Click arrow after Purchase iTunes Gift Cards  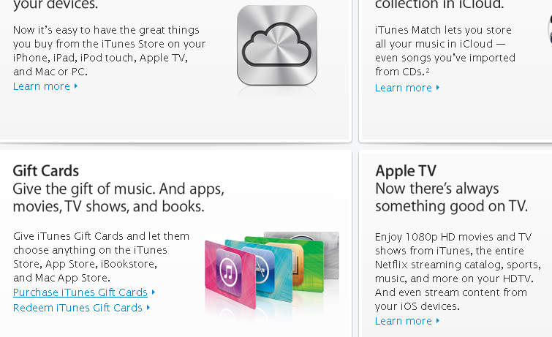[x=153, y=292]
